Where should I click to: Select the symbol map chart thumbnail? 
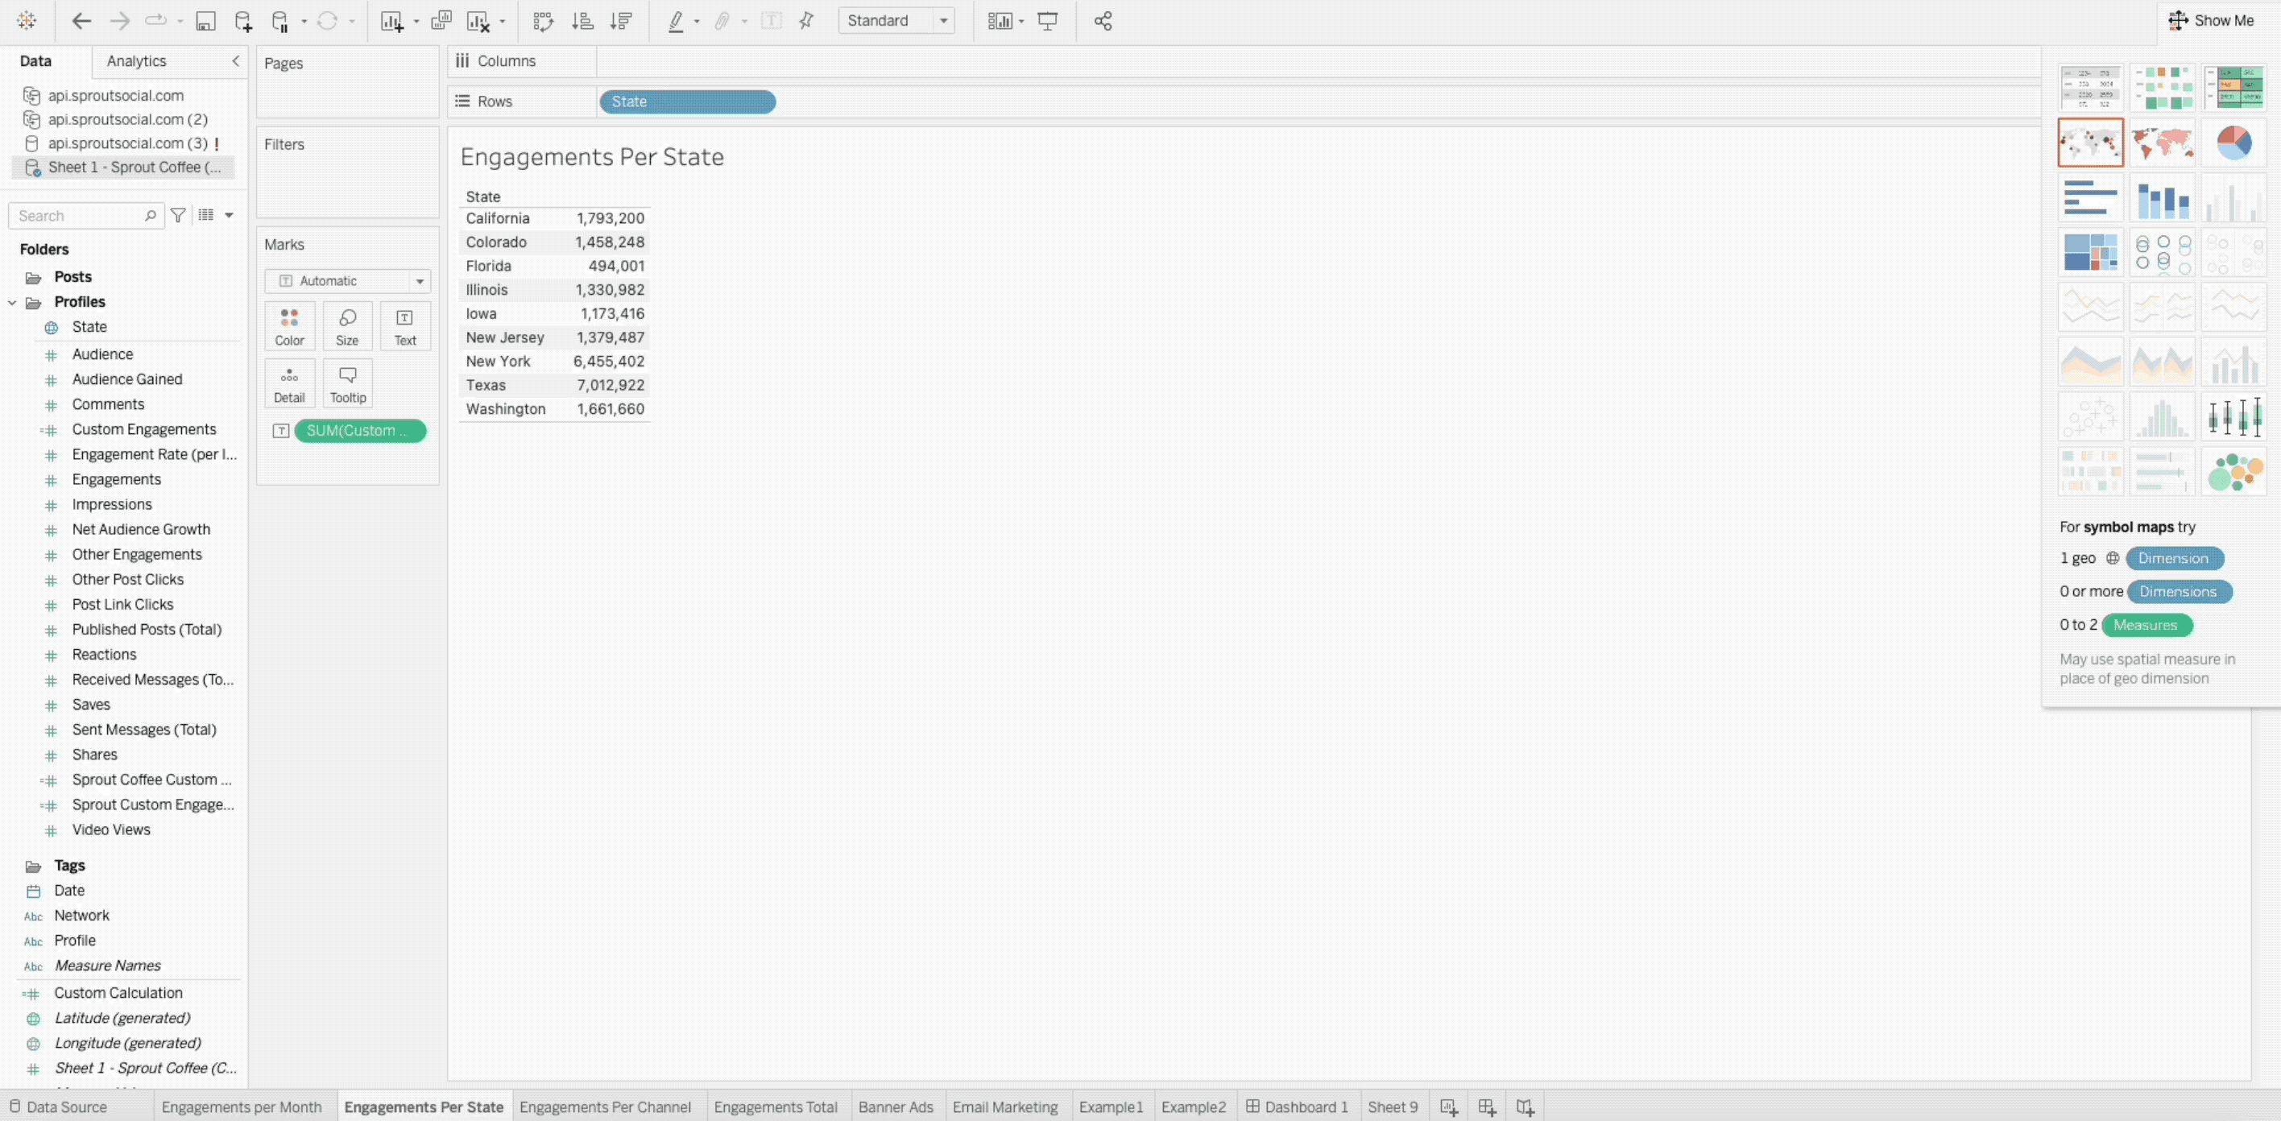coord(2090,143)
